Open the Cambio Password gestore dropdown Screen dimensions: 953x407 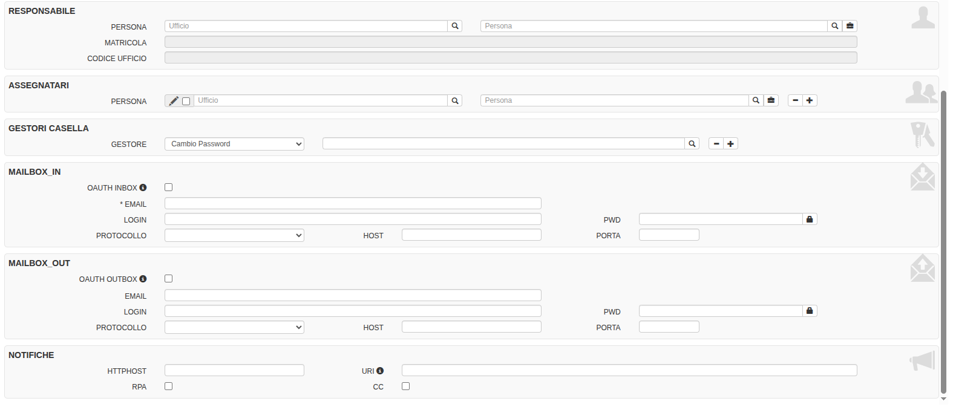[x=234, y=144]
